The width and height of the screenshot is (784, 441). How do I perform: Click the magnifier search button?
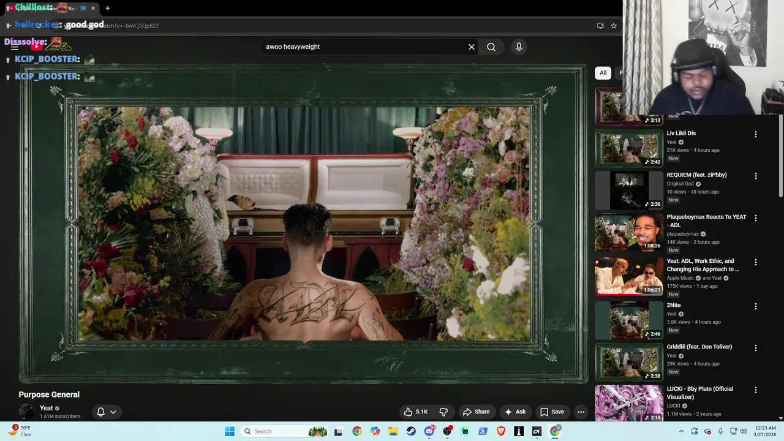pos(491,47)
